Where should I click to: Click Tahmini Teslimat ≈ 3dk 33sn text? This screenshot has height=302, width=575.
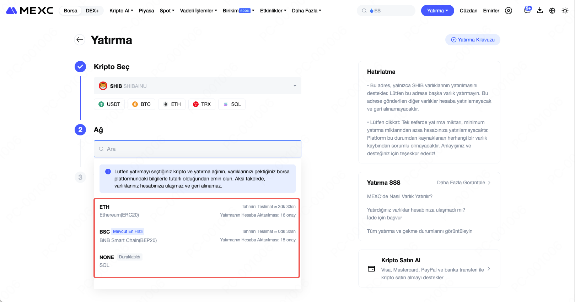click(269, 207)
